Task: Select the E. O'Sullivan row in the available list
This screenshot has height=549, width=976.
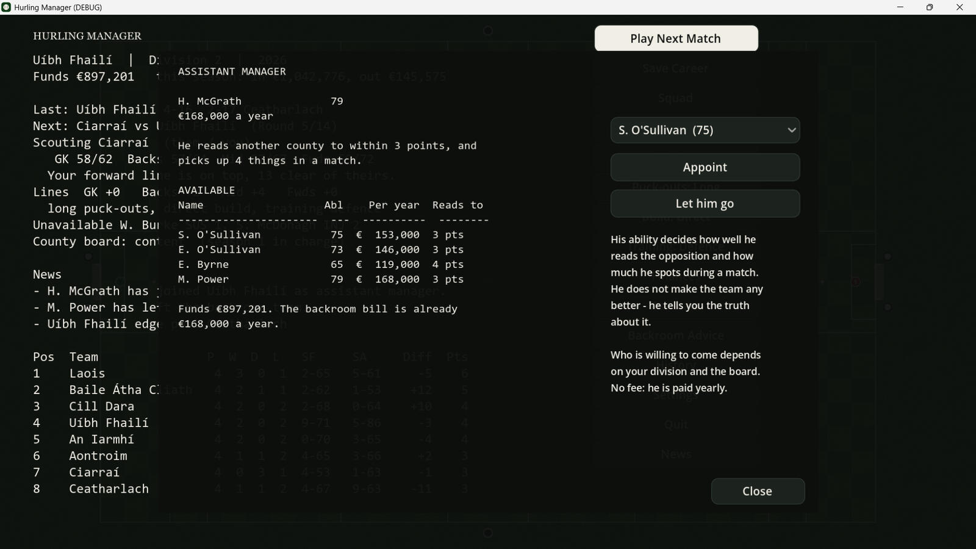Action: pos(321,249)
